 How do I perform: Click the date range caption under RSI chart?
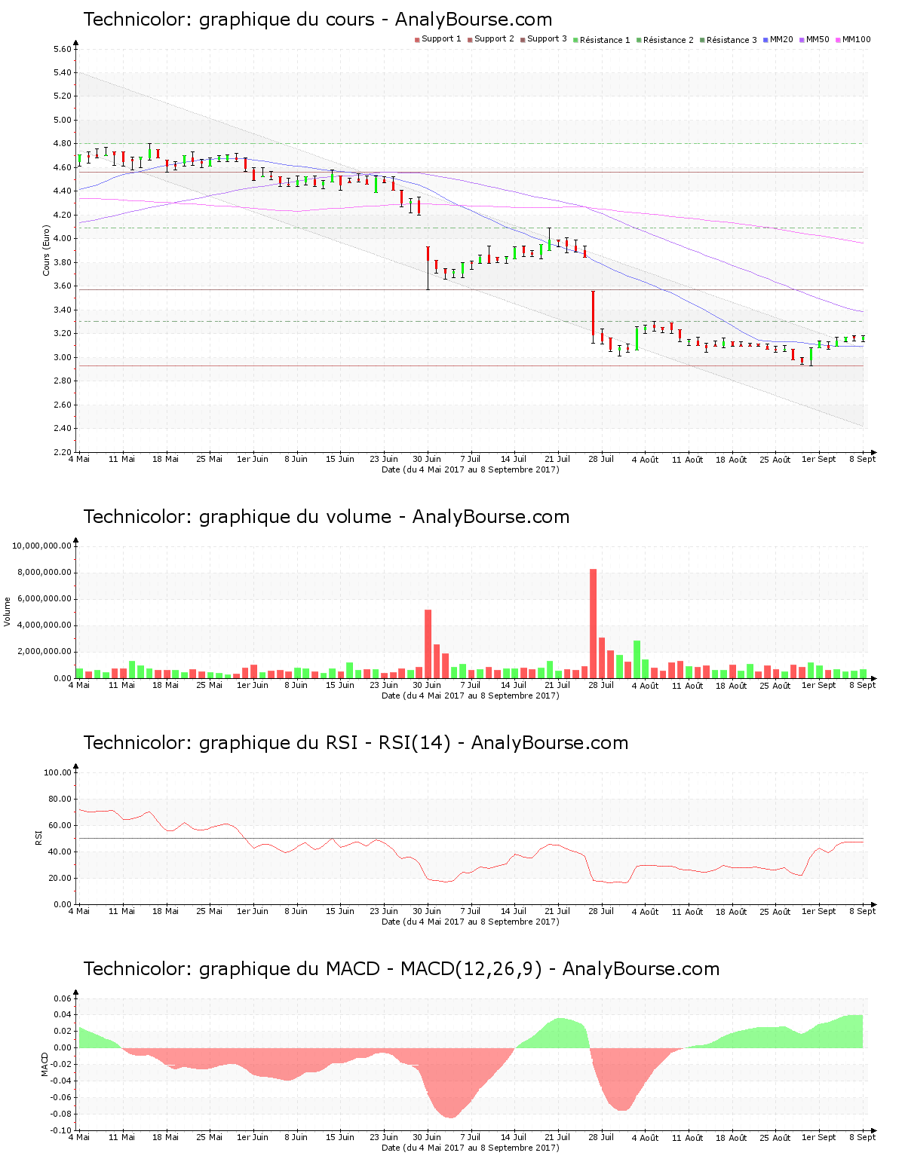(471, 922)
